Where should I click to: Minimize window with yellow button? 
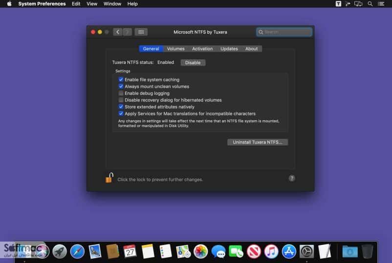pos(100,32)
